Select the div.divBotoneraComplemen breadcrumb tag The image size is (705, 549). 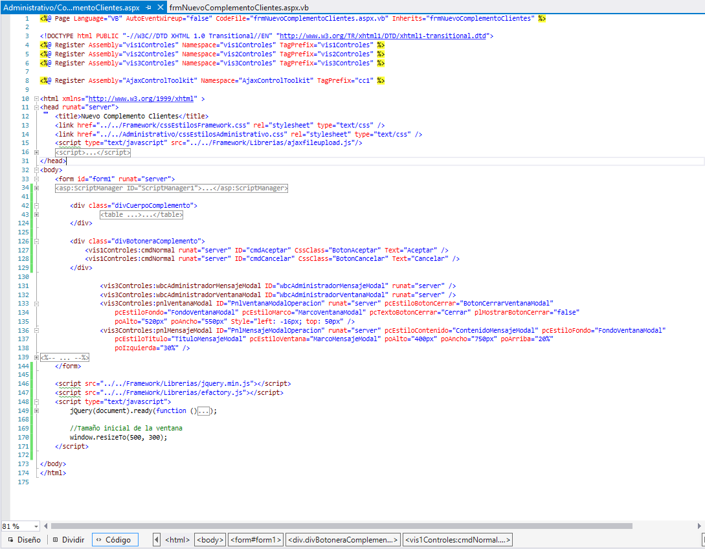tap(343, 539)
